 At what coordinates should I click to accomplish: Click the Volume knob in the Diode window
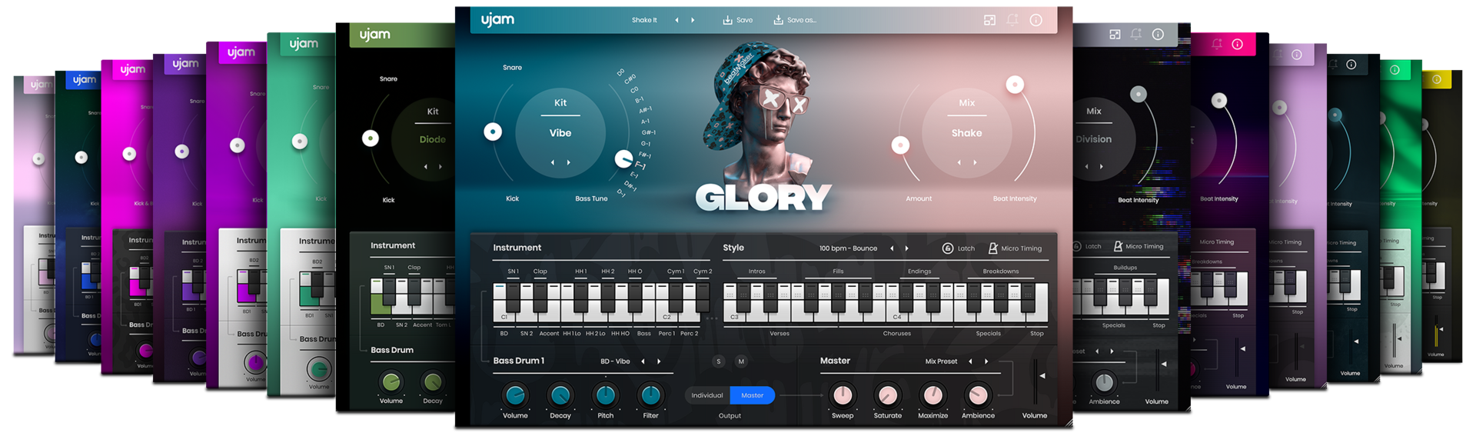pyautogui.click(x=391, y=381)
